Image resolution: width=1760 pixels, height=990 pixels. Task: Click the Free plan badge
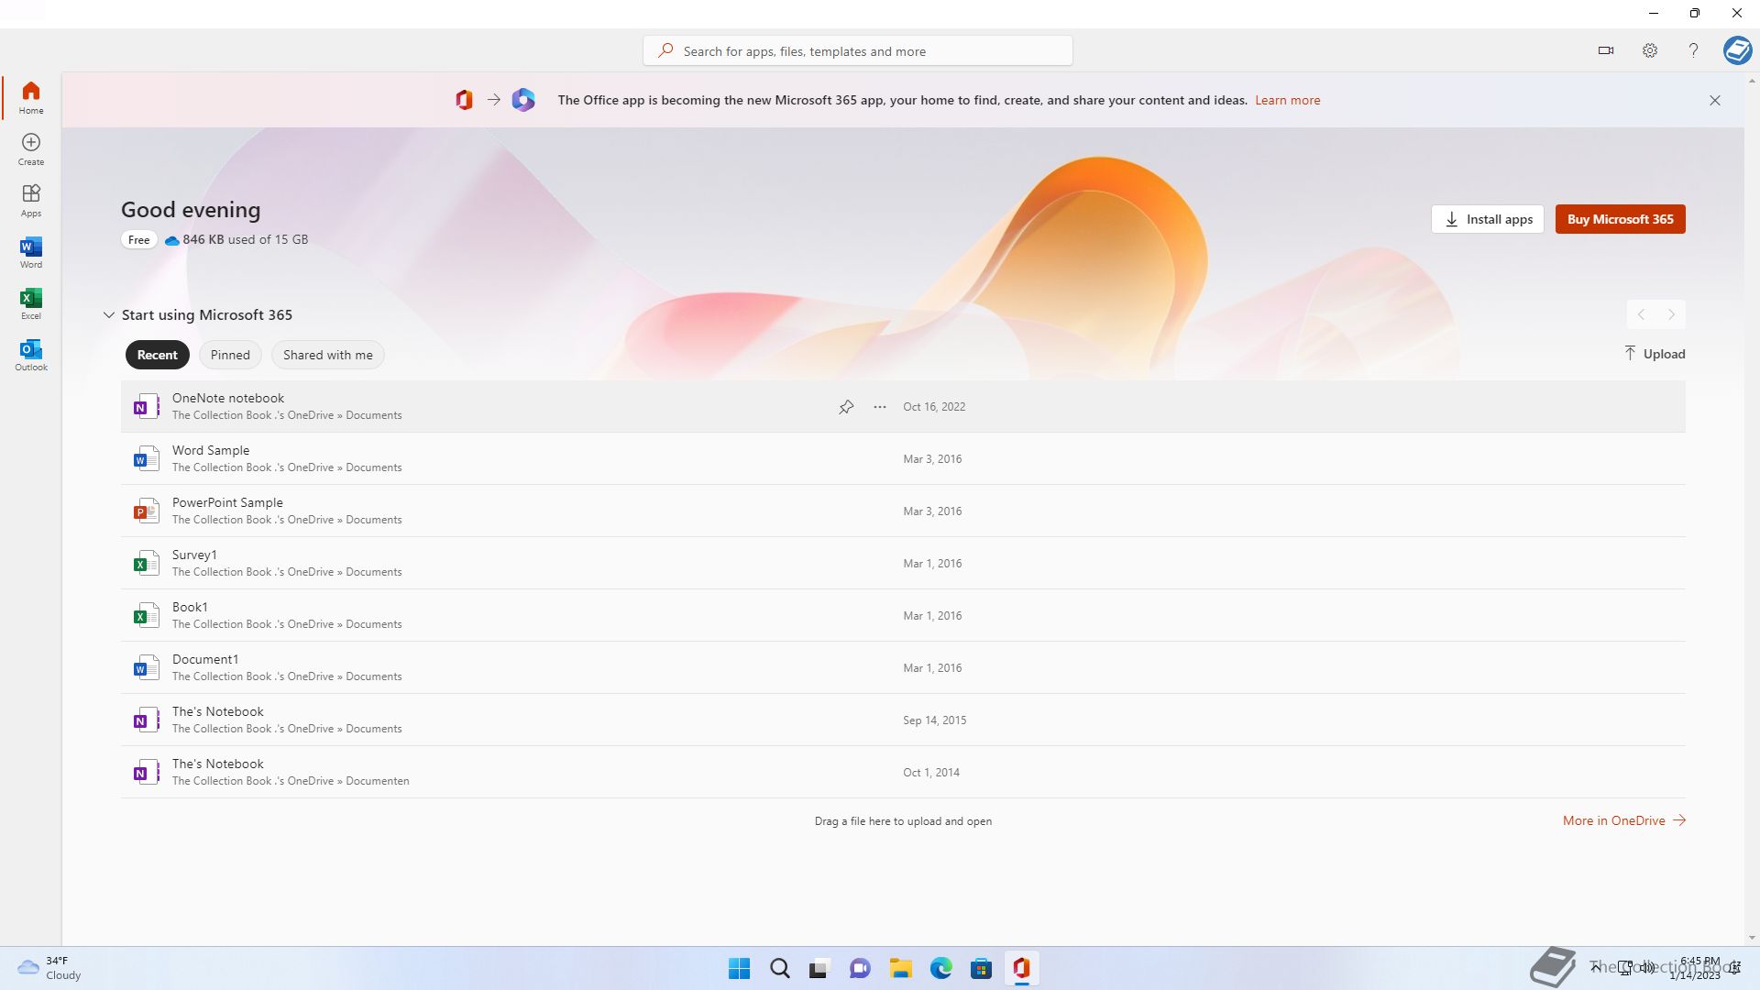[x=138, y=239]
